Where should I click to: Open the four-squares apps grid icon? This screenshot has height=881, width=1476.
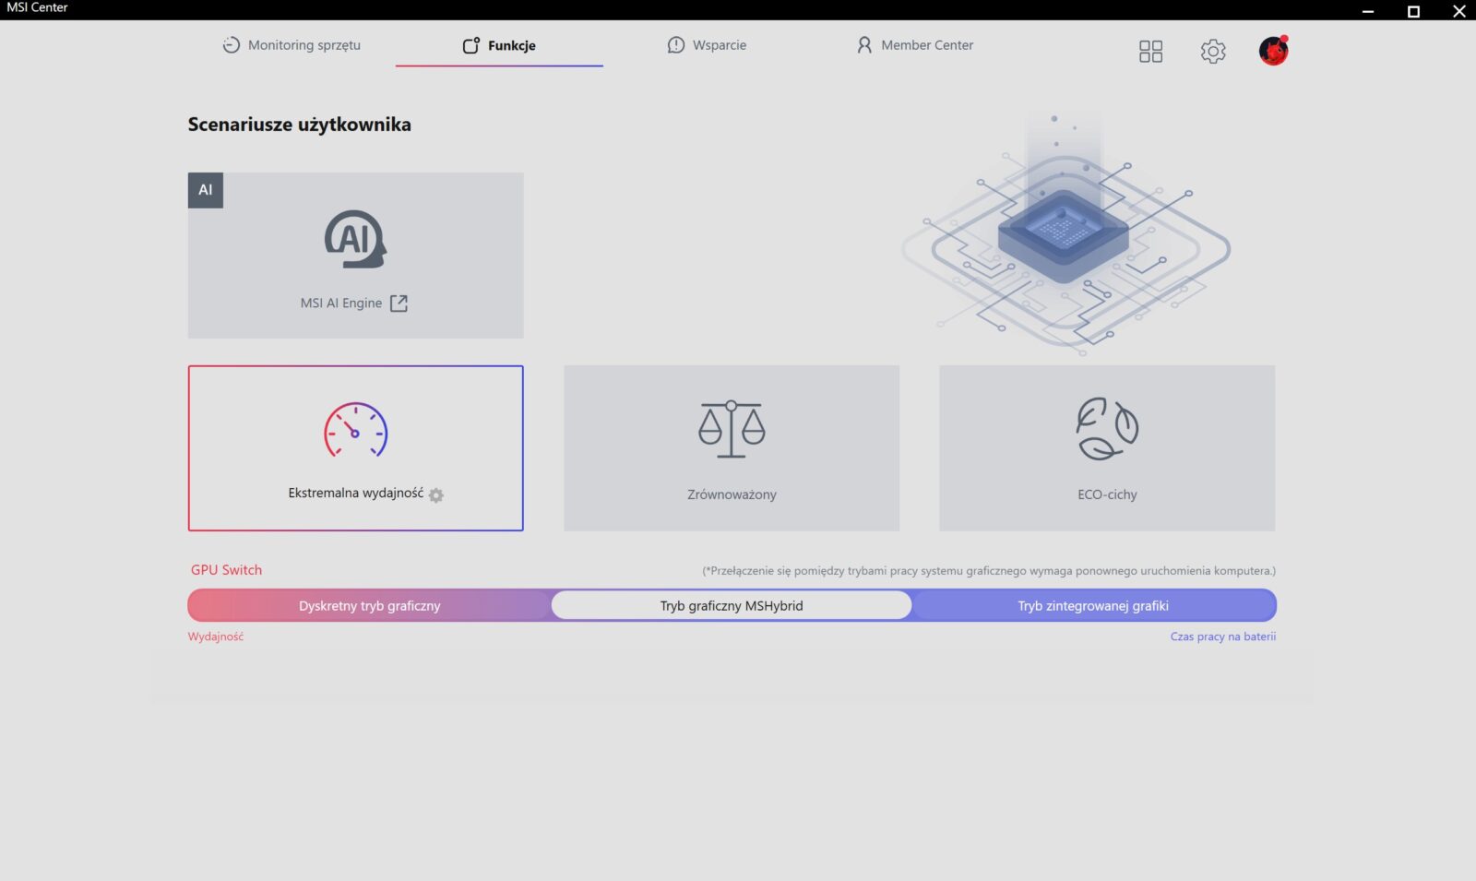[x=1150, y=51]
